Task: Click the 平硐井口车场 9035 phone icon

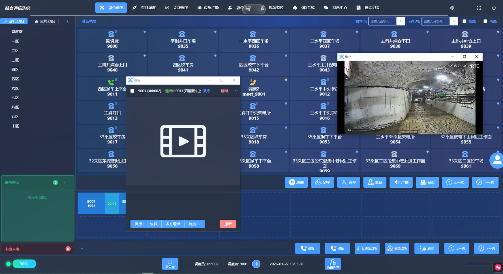Action: coord(182,34)
